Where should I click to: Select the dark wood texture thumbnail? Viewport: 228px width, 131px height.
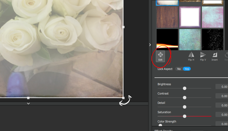167,17
